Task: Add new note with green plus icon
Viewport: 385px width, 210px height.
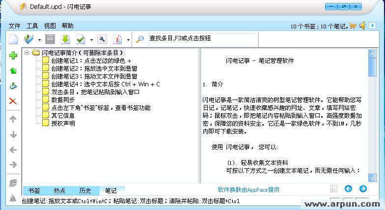Action: (x=13, y=55)
